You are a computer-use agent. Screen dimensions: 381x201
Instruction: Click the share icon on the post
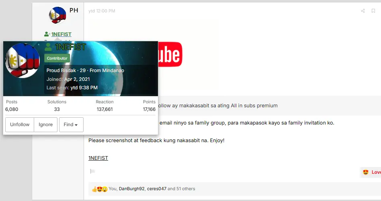363,11
